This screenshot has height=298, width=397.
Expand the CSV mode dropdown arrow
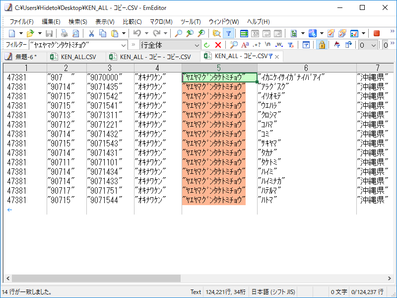[x=303, y=33]
